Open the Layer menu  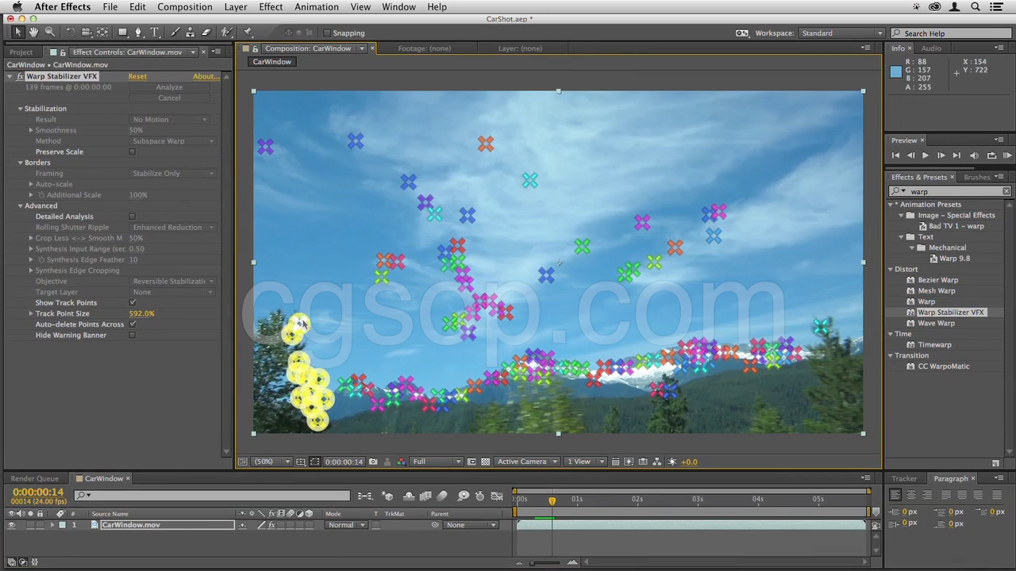[x=236, y=7]
